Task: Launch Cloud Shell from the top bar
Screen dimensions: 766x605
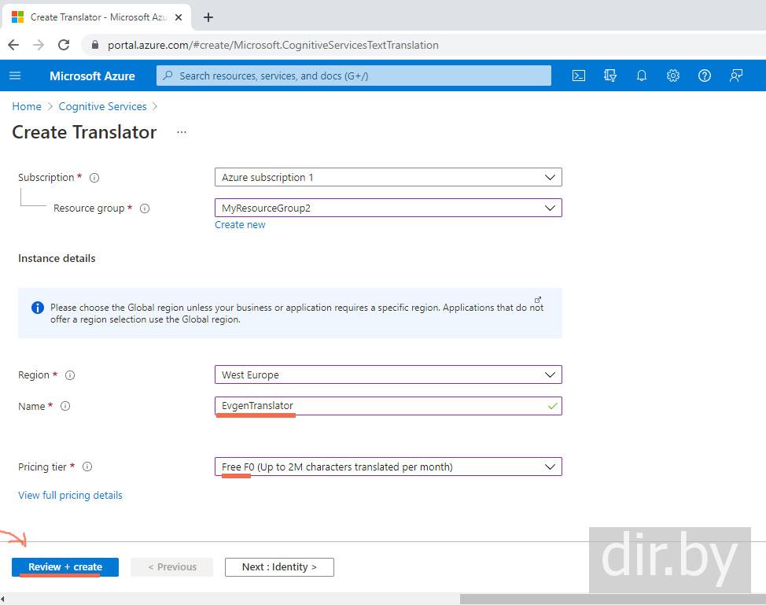Action: [578, 76]
